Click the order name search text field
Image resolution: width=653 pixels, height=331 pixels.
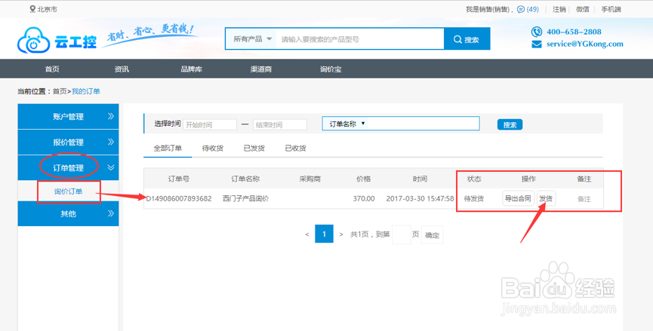tap(423, 124)
